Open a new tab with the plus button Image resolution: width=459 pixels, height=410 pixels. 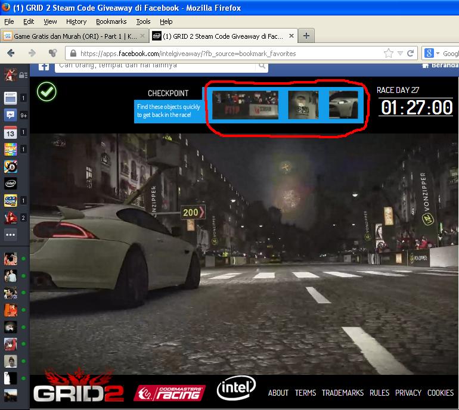click(306, 36)
